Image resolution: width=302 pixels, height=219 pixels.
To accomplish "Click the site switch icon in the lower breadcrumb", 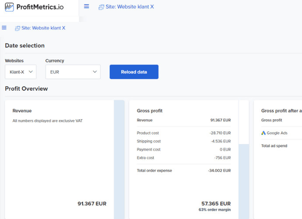I will [x=18, y=28].
